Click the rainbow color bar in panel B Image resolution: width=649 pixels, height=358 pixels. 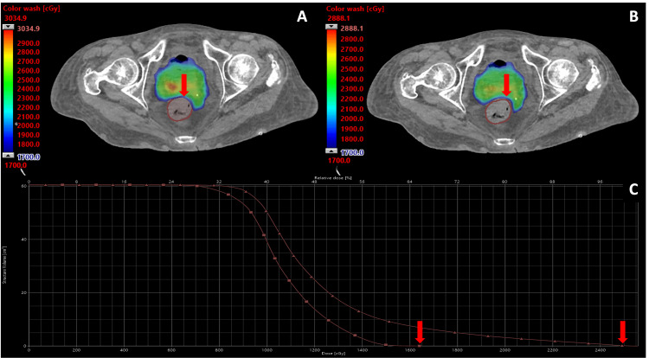pos(331,89)
